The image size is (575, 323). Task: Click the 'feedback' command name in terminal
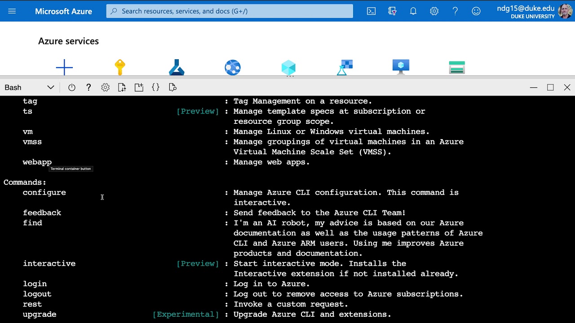(x=42, y=213)
